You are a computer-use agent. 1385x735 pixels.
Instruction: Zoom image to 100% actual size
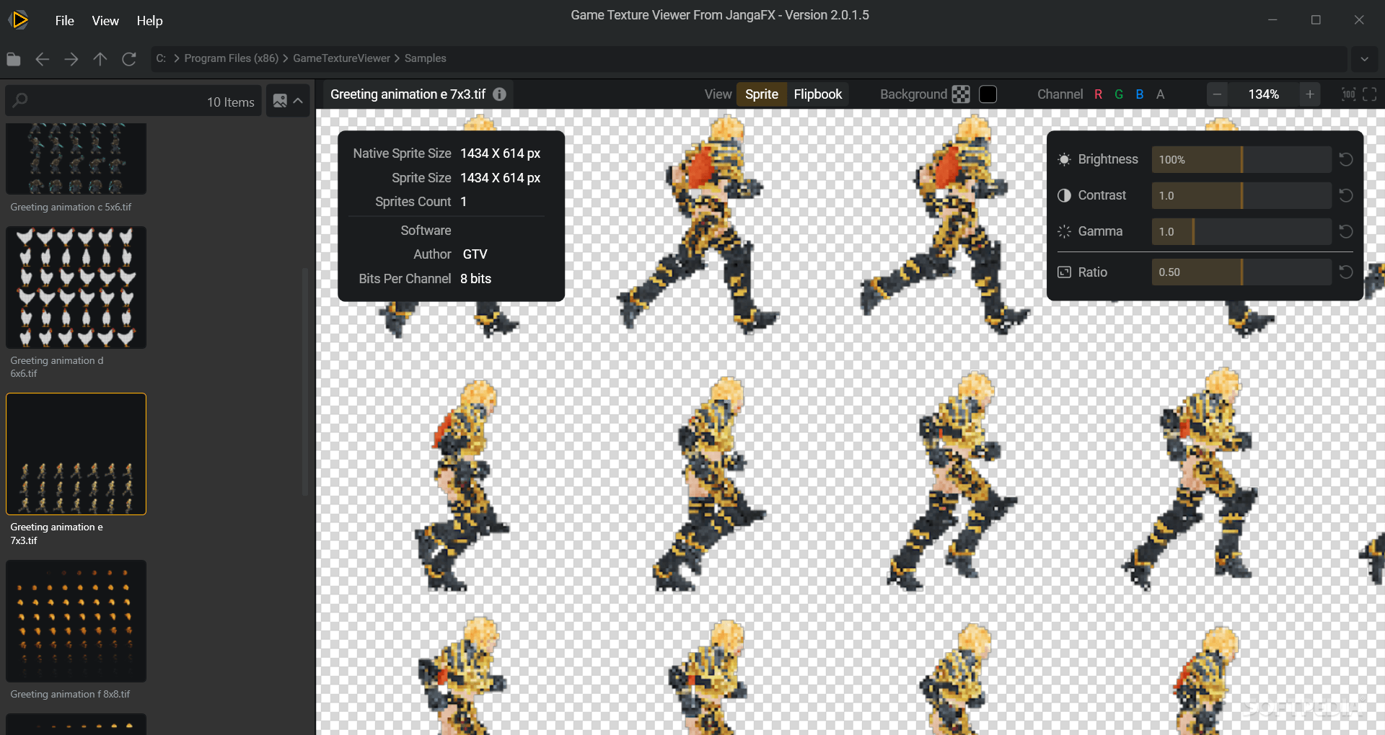click(x=1348, y=94)
